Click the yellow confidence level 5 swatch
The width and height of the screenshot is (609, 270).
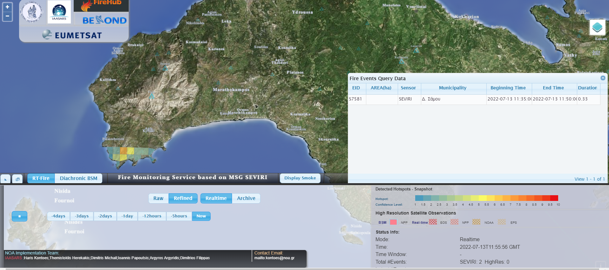click(x=483, y=198)
